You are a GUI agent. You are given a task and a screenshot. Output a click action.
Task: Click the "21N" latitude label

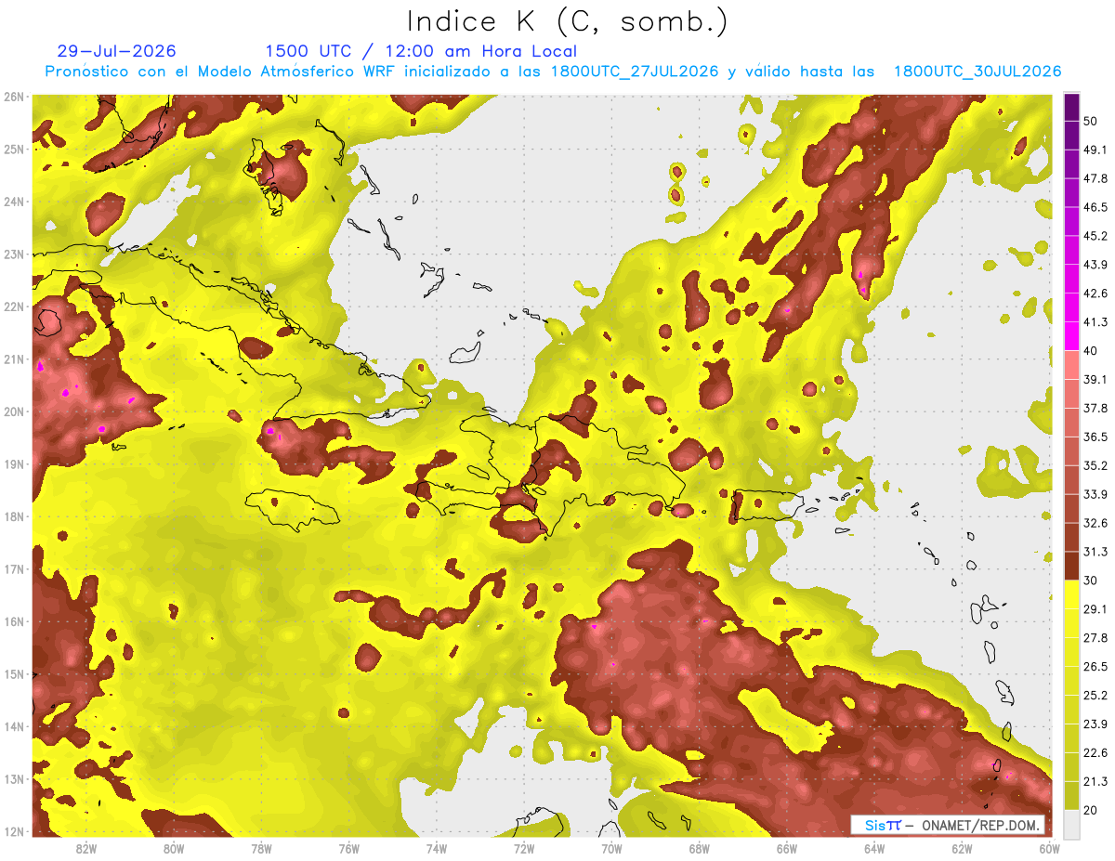coord(14,359)
